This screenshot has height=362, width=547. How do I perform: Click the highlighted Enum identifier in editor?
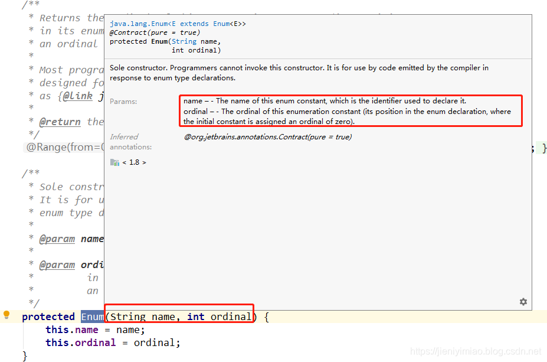point(92,316)
